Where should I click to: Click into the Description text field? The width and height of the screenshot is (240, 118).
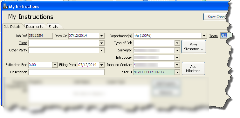click(x=66, y=72)
